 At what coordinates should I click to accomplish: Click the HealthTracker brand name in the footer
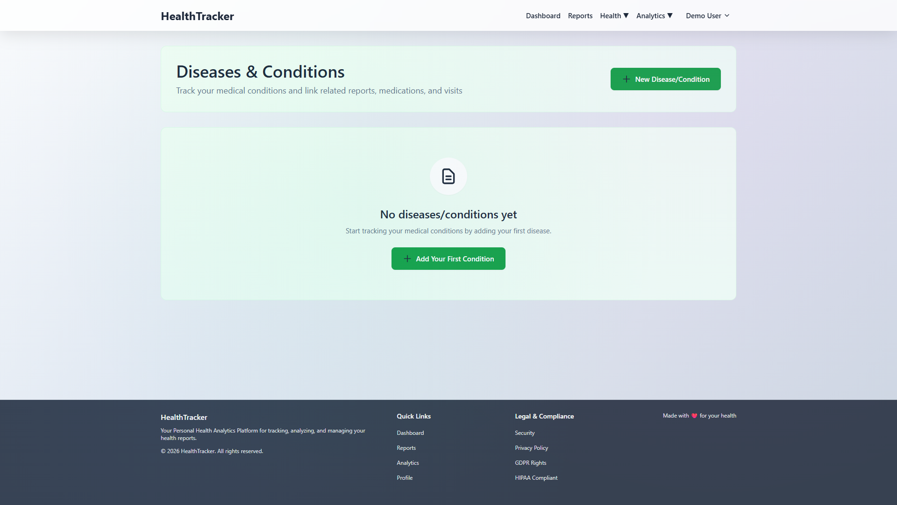pyautogui.click(x=184, y=417)
